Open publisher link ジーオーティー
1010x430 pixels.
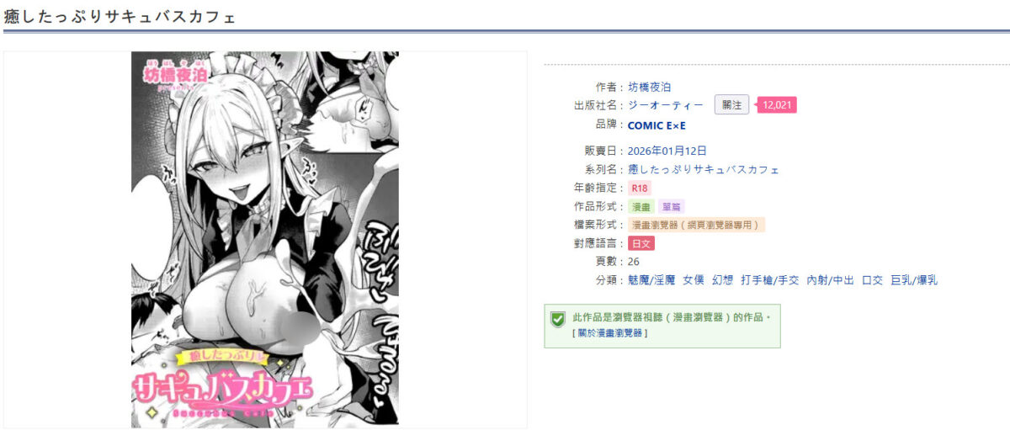(666, 105)
